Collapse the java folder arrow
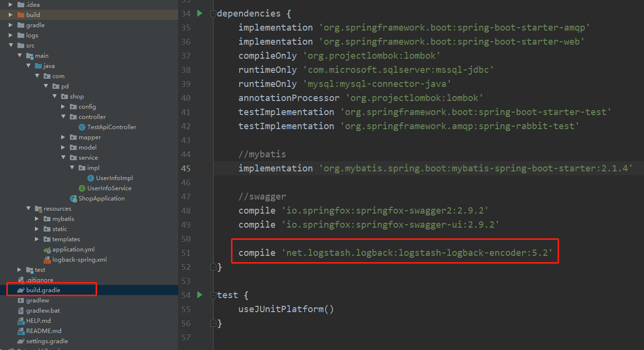The height and width of the screenshot is (350, 644). 28,66
